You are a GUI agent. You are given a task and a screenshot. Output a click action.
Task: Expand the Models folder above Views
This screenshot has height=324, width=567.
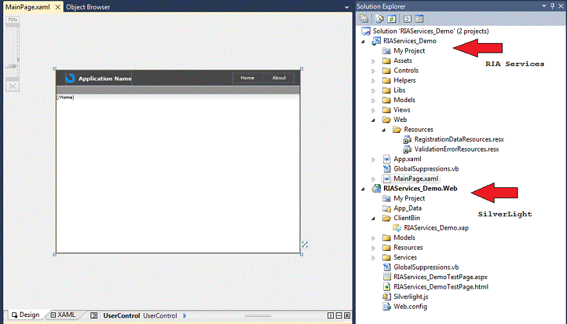click(373, 101)
